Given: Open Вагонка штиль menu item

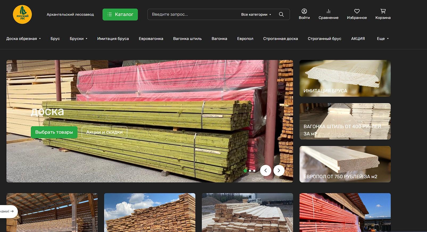Looking at the screenshot, I should (187, 39).
